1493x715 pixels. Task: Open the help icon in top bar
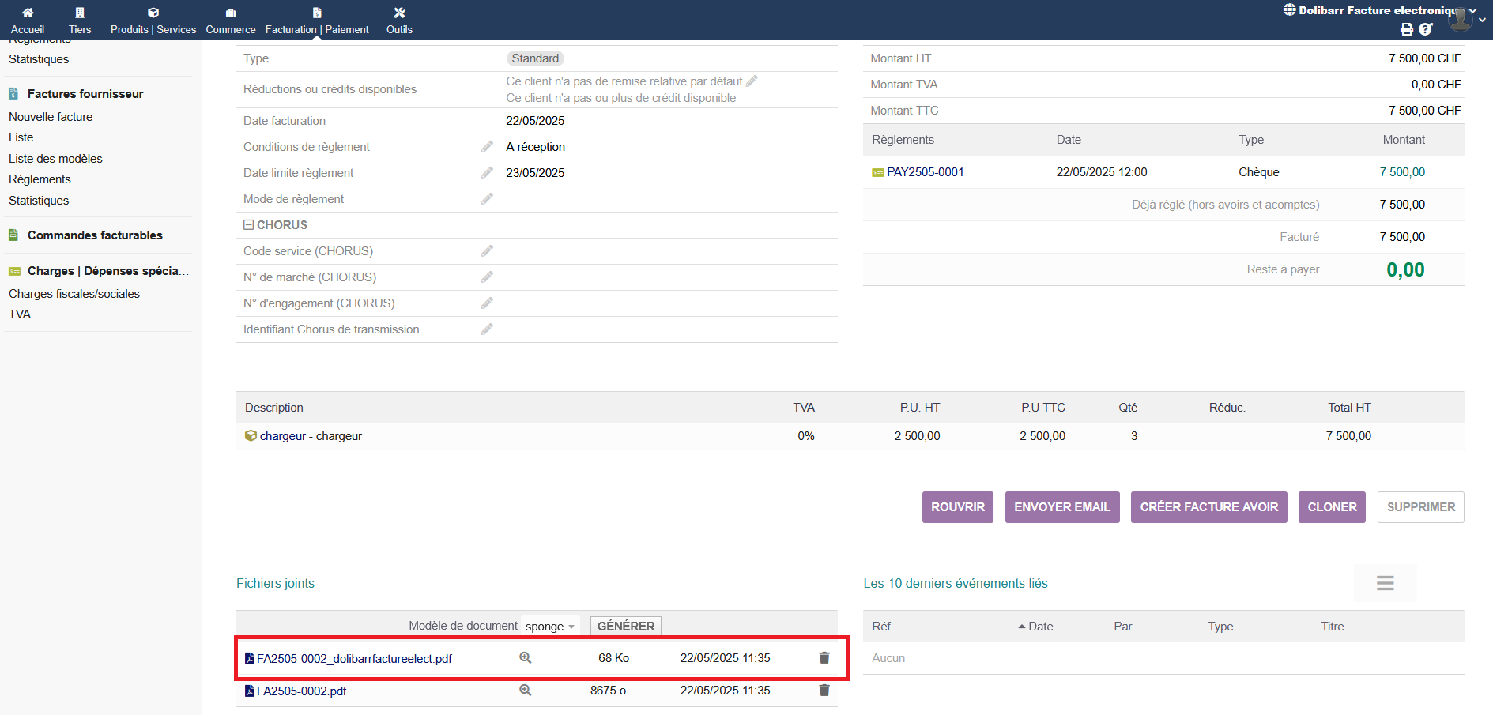point(1426,29)
